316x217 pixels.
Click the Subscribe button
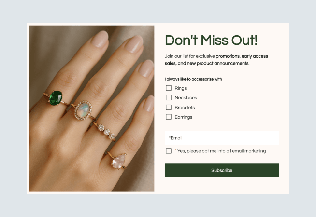pos(222,170)
